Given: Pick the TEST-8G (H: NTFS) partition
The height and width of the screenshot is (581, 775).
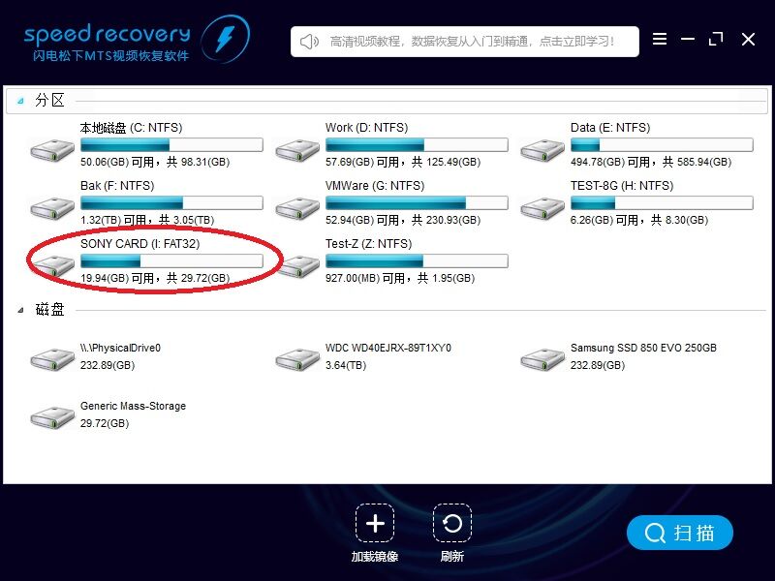Looking at the screenshot, I should (542, 207).
